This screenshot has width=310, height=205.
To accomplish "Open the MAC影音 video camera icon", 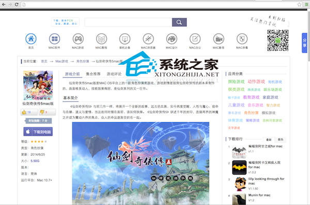I will coord(219,39).
